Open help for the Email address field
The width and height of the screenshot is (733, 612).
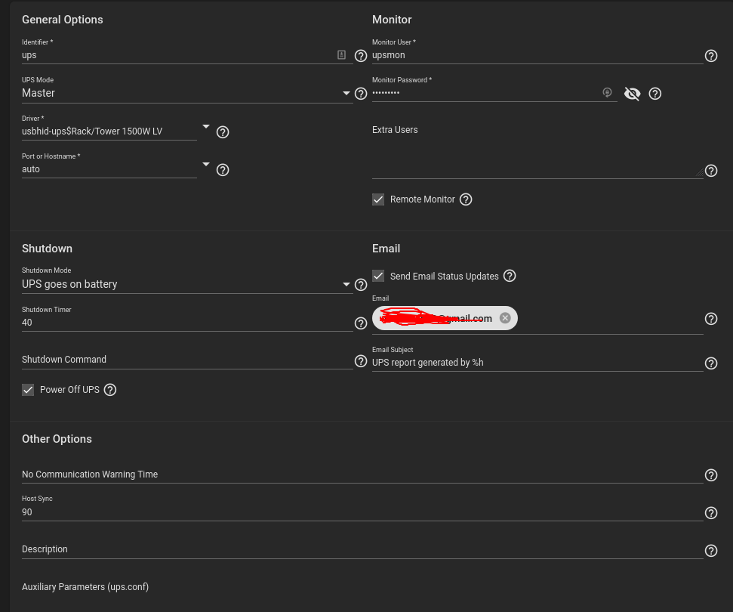coord(710,319)
